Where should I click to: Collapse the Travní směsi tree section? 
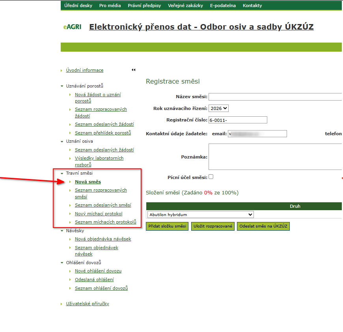pos(62,173)
